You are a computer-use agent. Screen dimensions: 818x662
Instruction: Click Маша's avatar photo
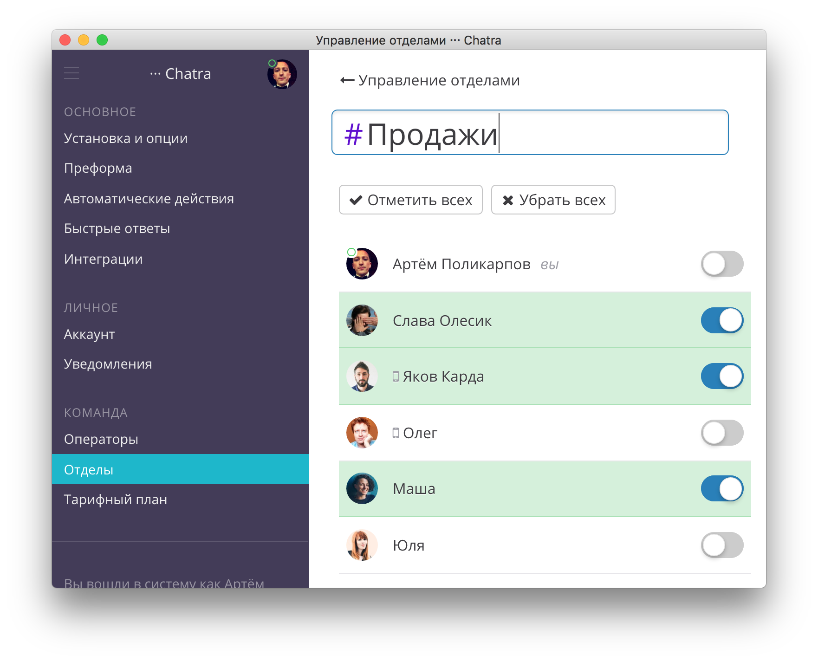[x=362, y=489]
